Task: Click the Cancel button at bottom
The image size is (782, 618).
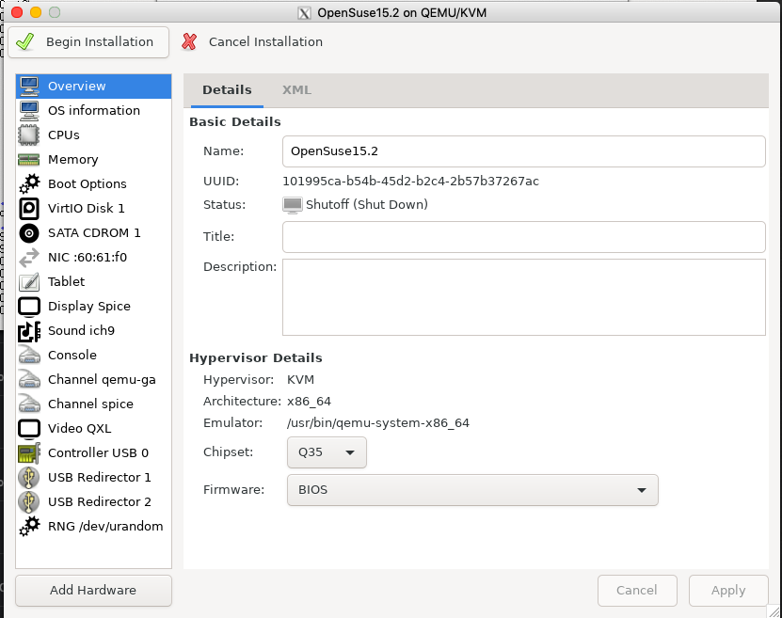Action: point(637,591)
